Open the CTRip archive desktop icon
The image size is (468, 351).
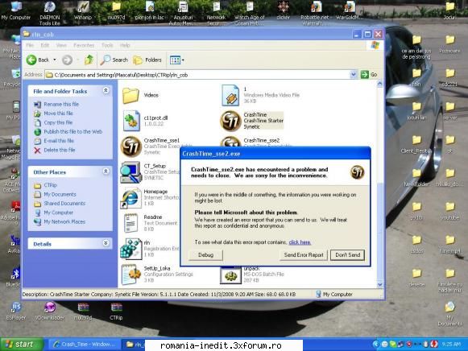(116, 311)
